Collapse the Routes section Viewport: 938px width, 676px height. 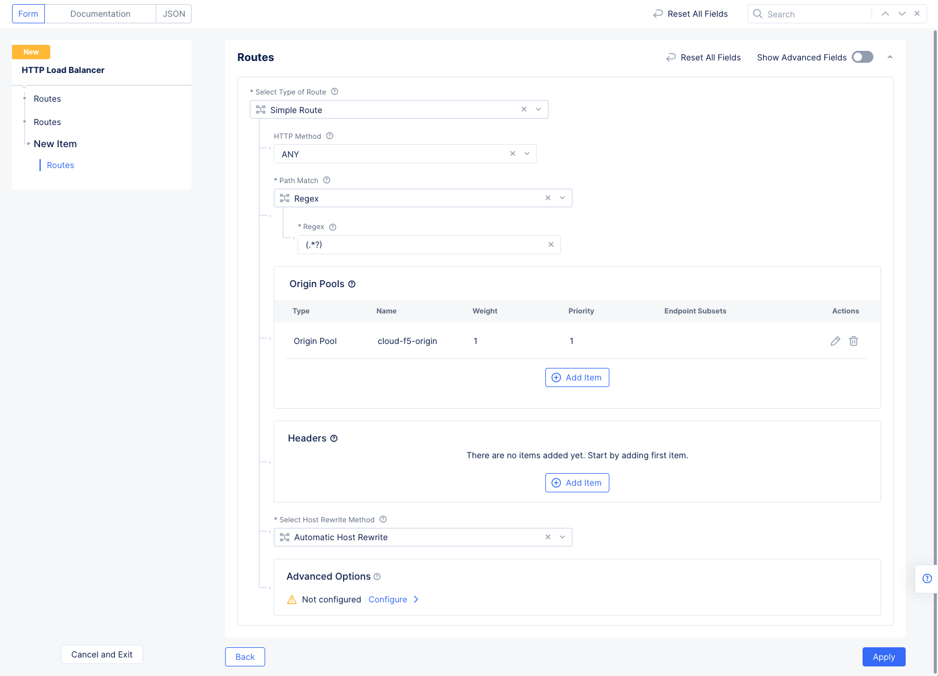890,57
